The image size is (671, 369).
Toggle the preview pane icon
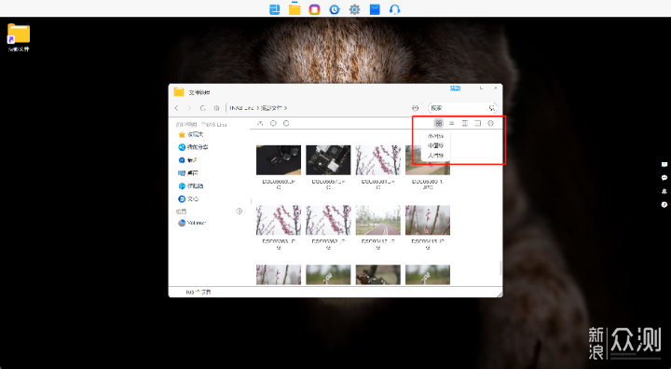click(x=477, y=123)
